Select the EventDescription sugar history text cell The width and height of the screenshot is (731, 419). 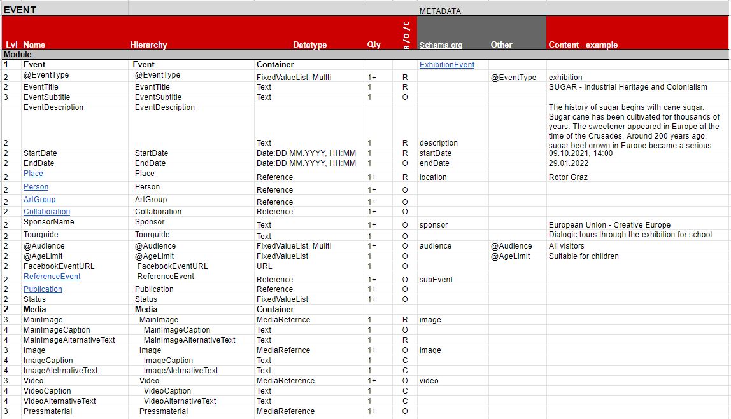(x=634, y=124)
